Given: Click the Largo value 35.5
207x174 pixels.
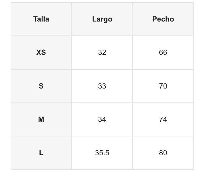Looking at the screenshot, I should pos(102,153).
